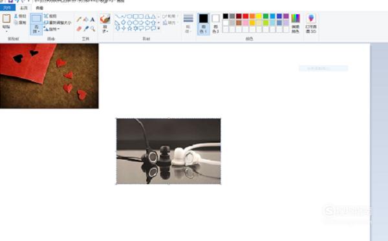Activate the Color 2 background box
The width and height of the screenshot is (388, 241).
click(215, 24)
